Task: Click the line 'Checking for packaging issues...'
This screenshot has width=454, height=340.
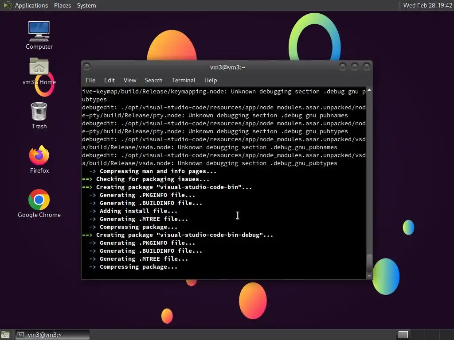Action: pos(145,179)
